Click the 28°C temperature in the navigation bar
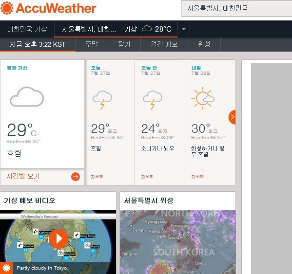The image size is (292, 274). (x=163, y=29)
